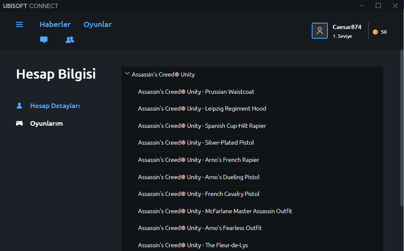404x251 pixels.
Task: Click the gold Units coin icon
Action: click(375, 32)
